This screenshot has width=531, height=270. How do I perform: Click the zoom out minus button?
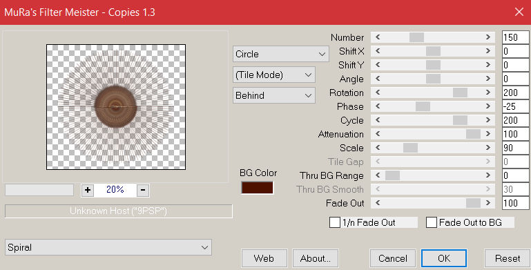point(143,190)
